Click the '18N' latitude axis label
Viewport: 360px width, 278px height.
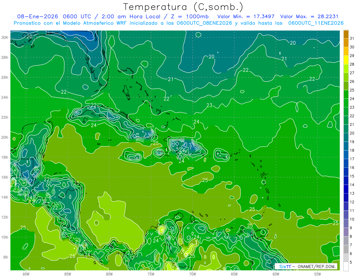coord(4,157)
